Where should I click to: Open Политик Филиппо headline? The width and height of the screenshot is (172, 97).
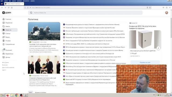(90, 28)
